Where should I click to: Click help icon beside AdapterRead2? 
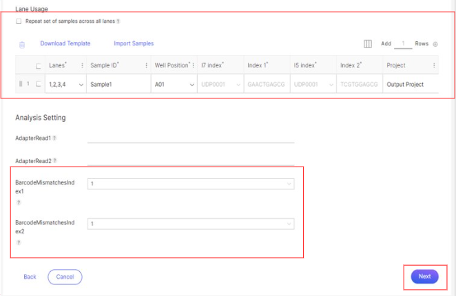click(54, 161)
